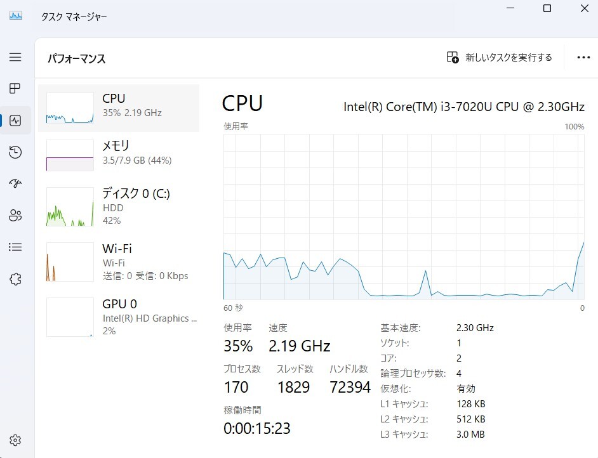Screen dimensions: 598x458
Task: Open the Users page icon
Action: 15,216
